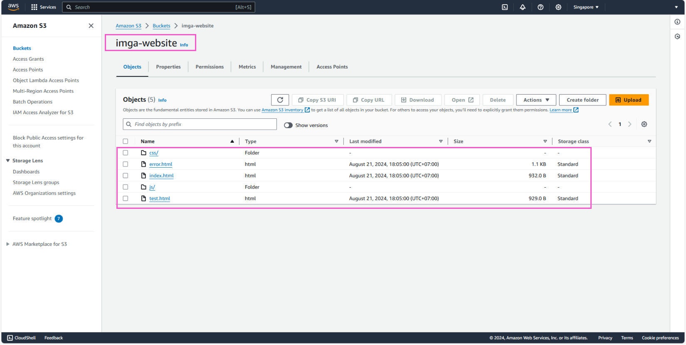686x345 pixels.
Task: Sort by Storage class column arrow
Action: [x=649, y=142]
